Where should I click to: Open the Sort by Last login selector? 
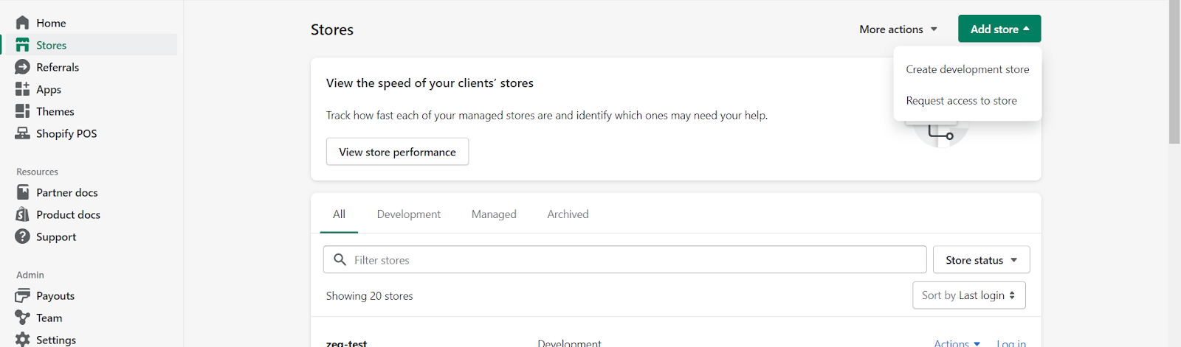pos(968,295)
